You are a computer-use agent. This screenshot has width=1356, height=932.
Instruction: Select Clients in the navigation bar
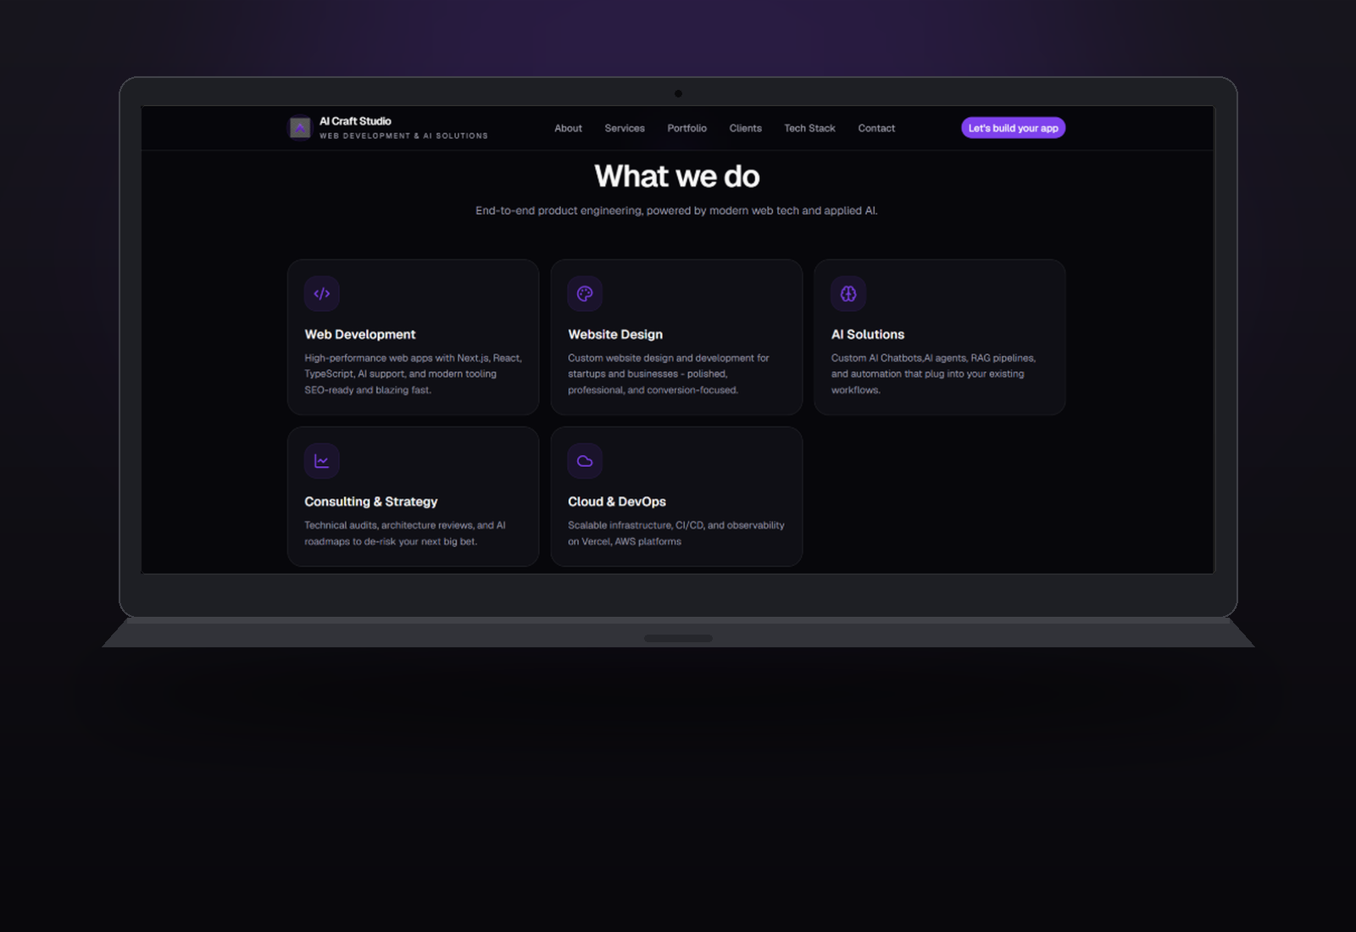745,129
